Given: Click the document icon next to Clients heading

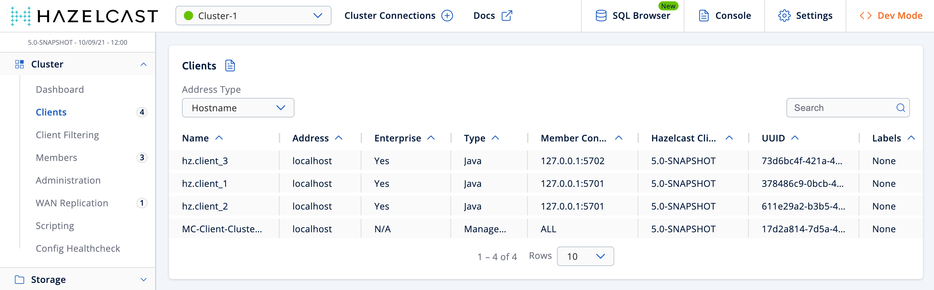Looking at the screenshot, I should click(230, 66).
